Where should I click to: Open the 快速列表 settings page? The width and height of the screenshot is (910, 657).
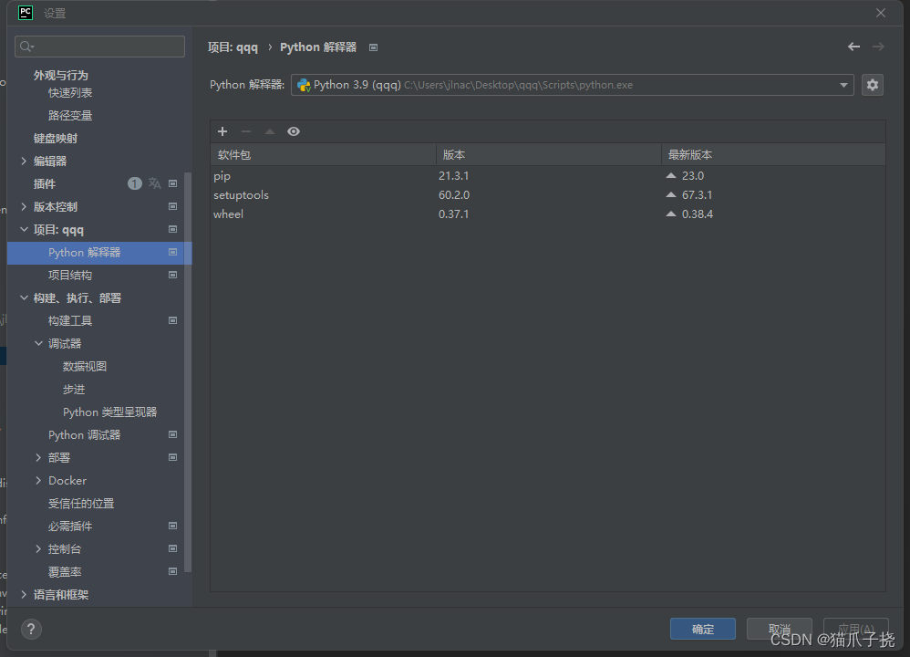(70, 93)
